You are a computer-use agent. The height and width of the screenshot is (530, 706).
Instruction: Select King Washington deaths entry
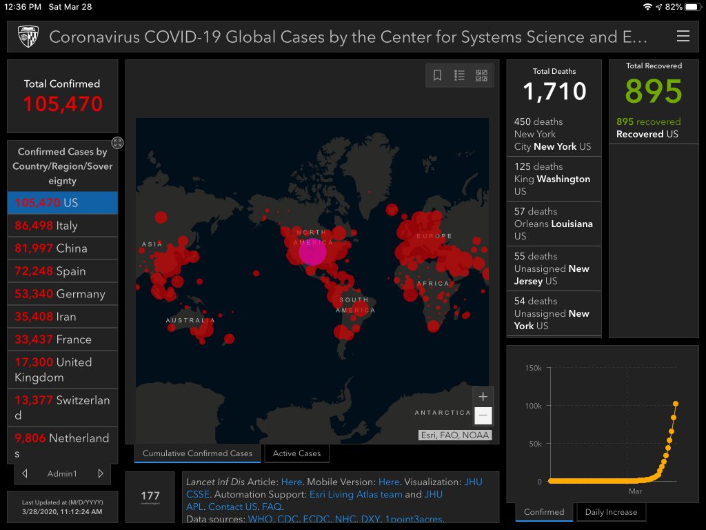click(553, 179)
